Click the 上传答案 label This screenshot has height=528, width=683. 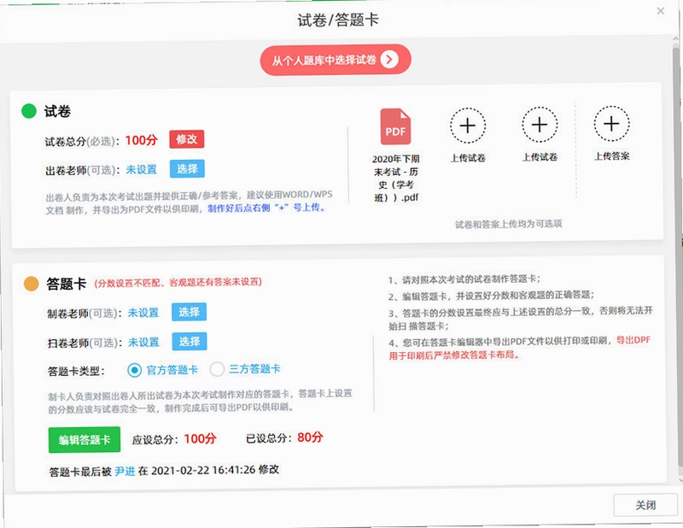[612, 156]
